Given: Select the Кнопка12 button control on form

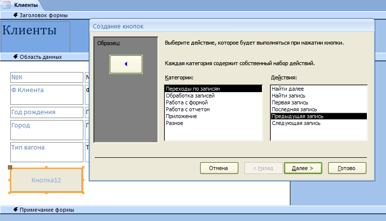Looking at the screenshot, I should click(46, 180).
